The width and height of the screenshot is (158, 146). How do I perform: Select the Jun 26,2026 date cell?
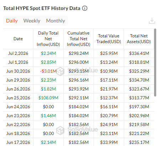(x=18, y=89)
